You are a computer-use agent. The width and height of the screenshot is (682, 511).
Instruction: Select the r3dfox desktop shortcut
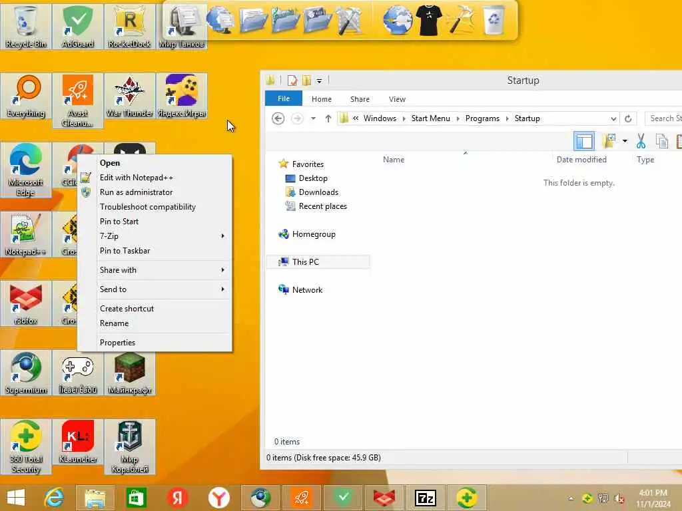click(x=26, y=303)
